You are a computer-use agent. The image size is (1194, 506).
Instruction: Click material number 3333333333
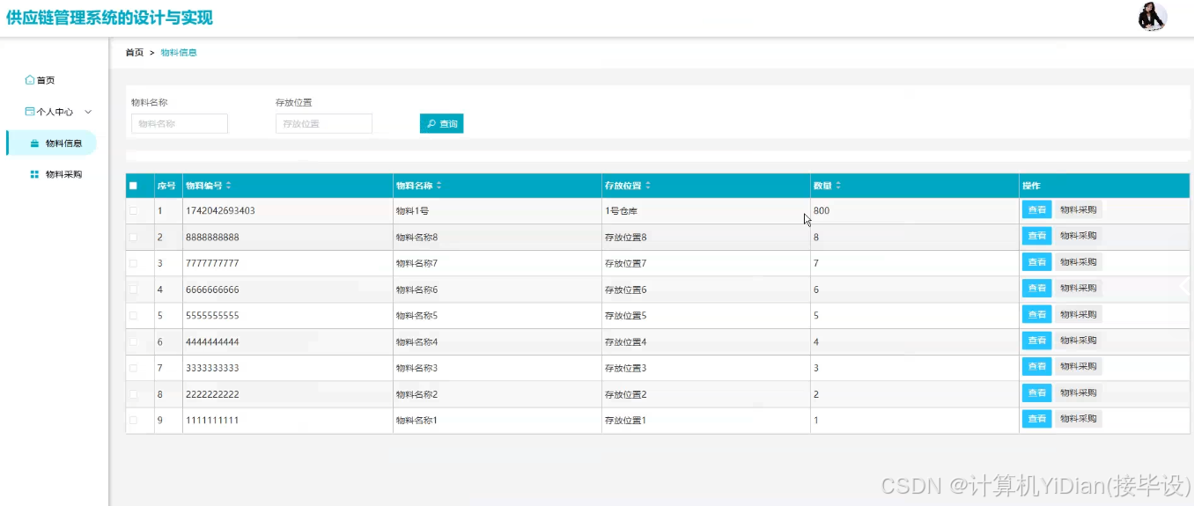[212, 368]
